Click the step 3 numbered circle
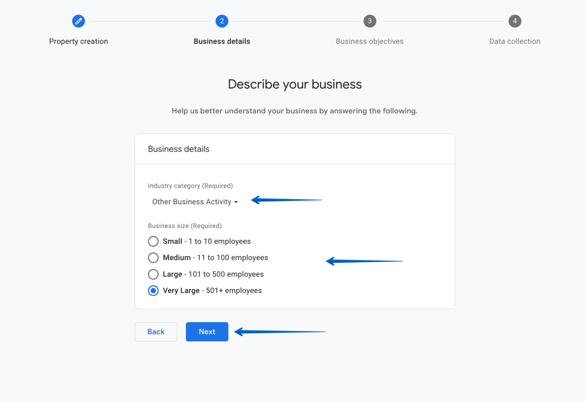Viewport: 586px width, 402px height. coord(370,21)
